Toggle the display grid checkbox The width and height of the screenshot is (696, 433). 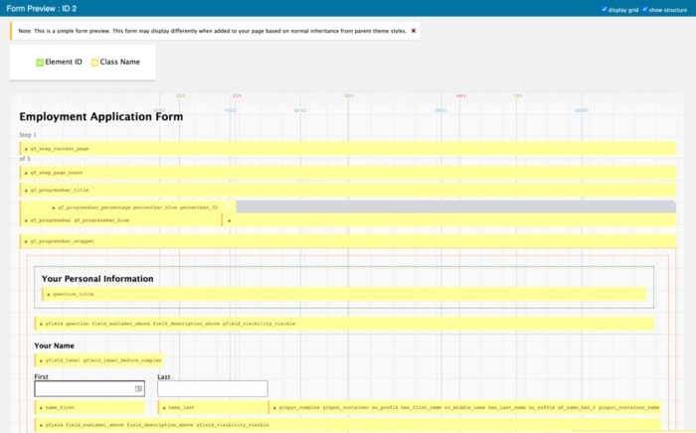pos(605,9)
